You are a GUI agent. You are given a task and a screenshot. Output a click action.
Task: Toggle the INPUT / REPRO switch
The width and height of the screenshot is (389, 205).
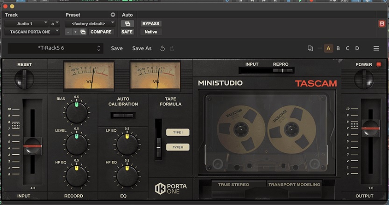click(x=267, y=70)
